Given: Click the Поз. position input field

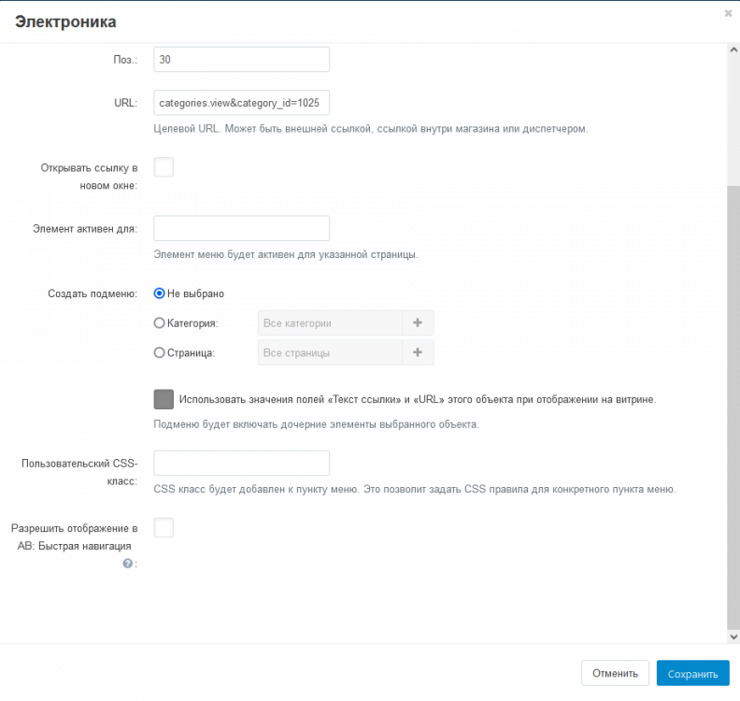Looking at the screenshot, I should click(x=241, y=59).
